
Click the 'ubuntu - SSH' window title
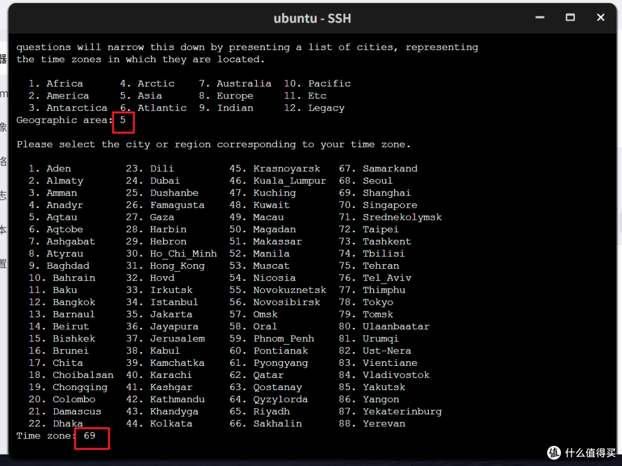[312, 18]
